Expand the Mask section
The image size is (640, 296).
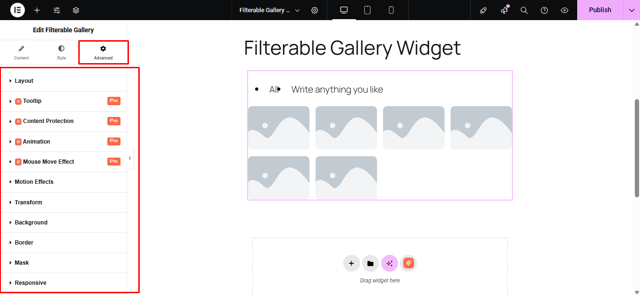click(64, 263)
